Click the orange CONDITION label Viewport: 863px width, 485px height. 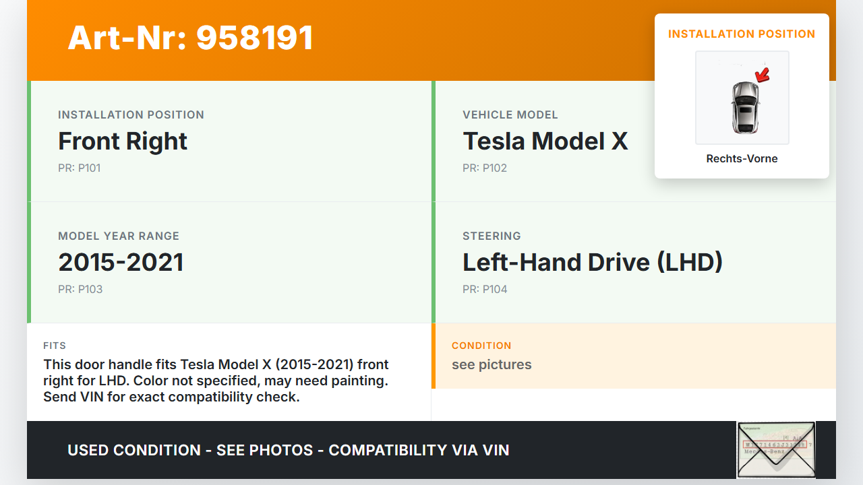click(481, 346)
